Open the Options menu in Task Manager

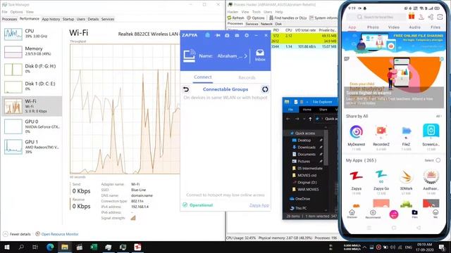tap(16, 12)
